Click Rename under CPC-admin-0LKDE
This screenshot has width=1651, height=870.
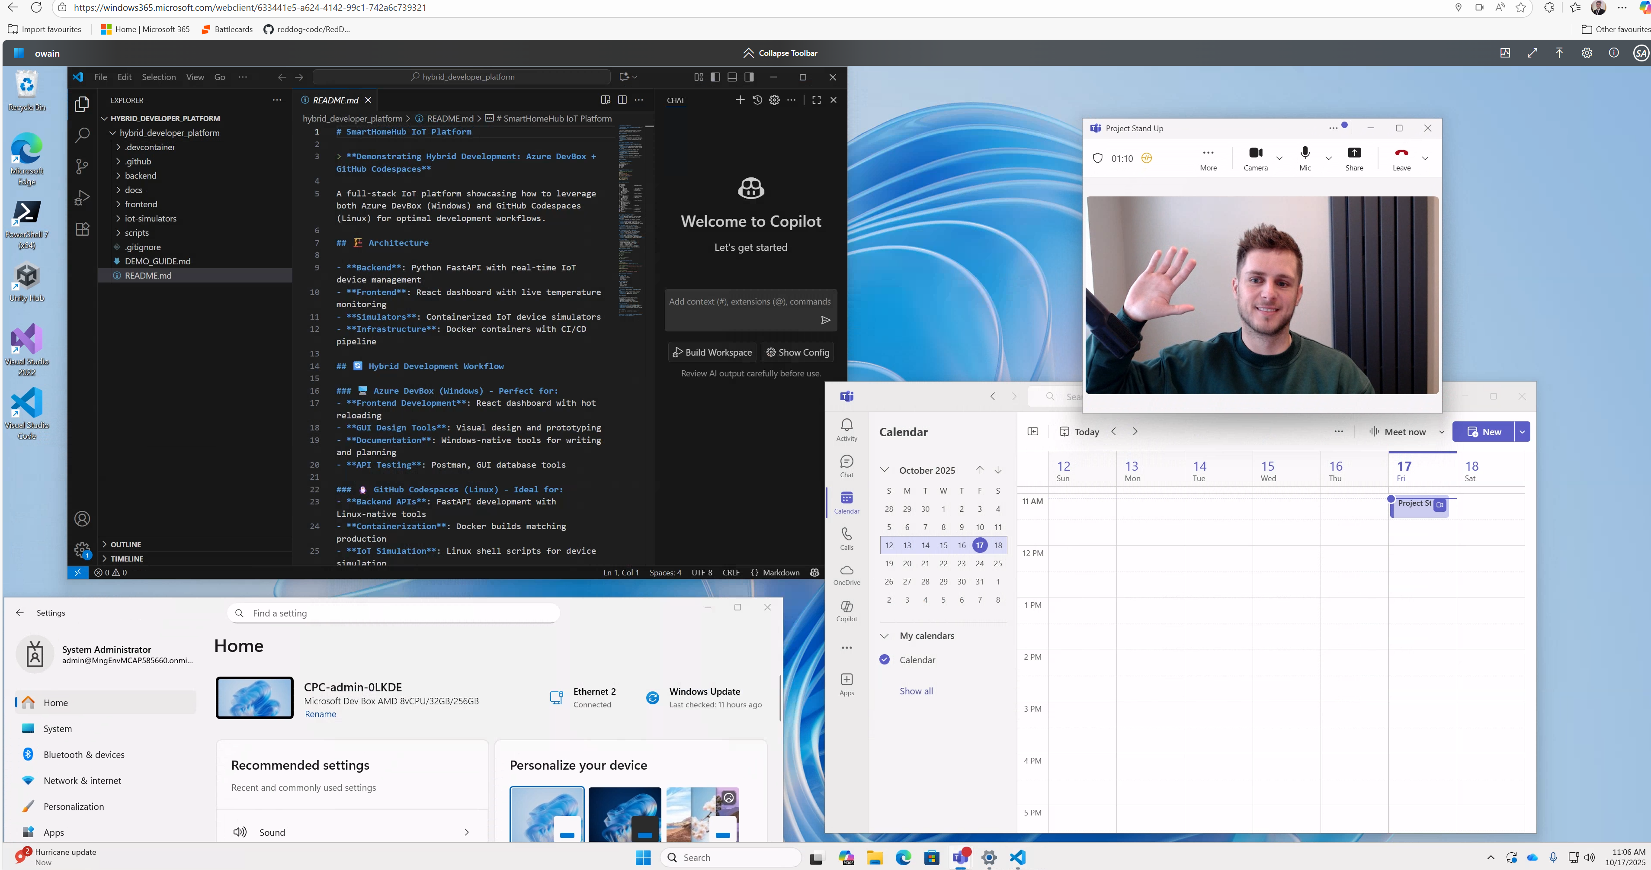click(321, 713)
